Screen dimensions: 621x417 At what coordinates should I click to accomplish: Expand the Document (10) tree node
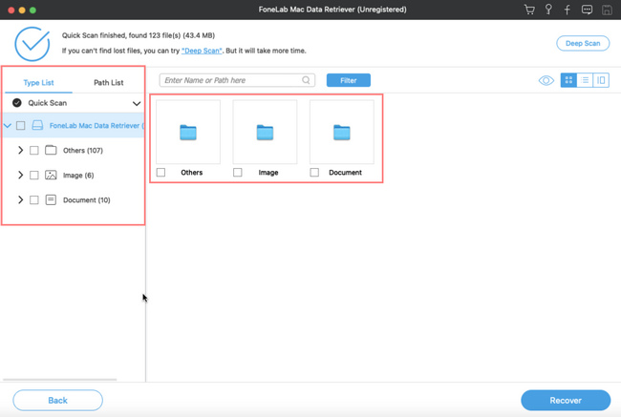click(x=20, y=199)
